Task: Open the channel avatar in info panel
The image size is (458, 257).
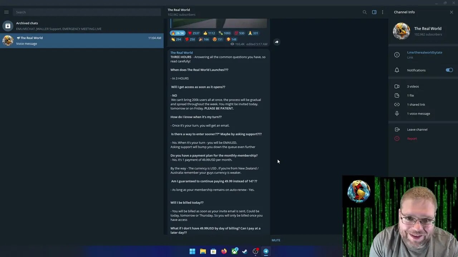Action: [401, 31]
